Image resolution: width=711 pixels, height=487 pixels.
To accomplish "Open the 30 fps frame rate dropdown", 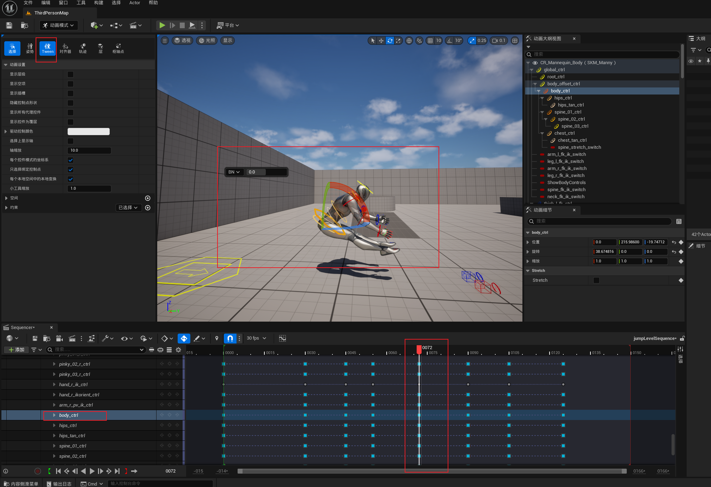I will click(256, 338).
